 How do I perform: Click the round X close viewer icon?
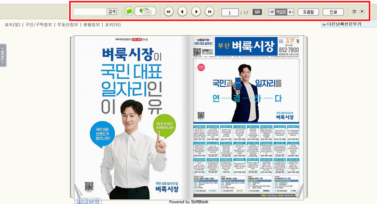pyautogui.click(x=362, y=11)
